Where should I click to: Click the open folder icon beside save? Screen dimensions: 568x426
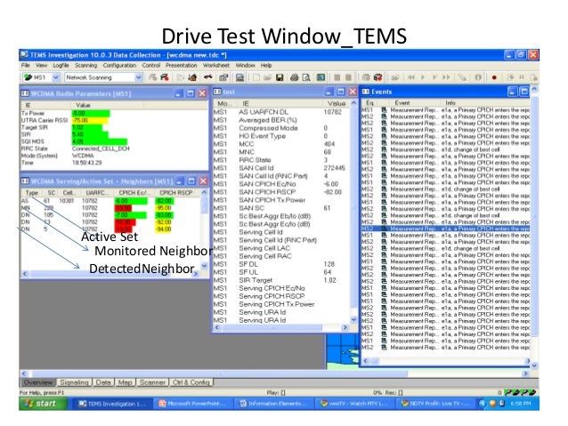coord(267,77)
